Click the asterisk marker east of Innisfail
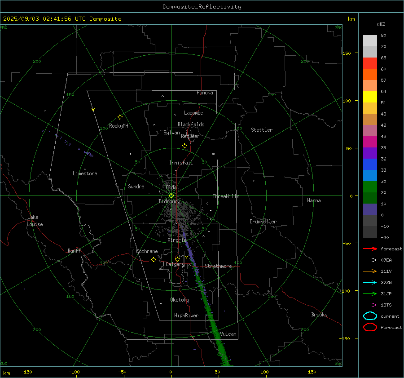Image resolution: width=404 pixels, height=378 pixels. pyautogui.click(x=213, y=154)
